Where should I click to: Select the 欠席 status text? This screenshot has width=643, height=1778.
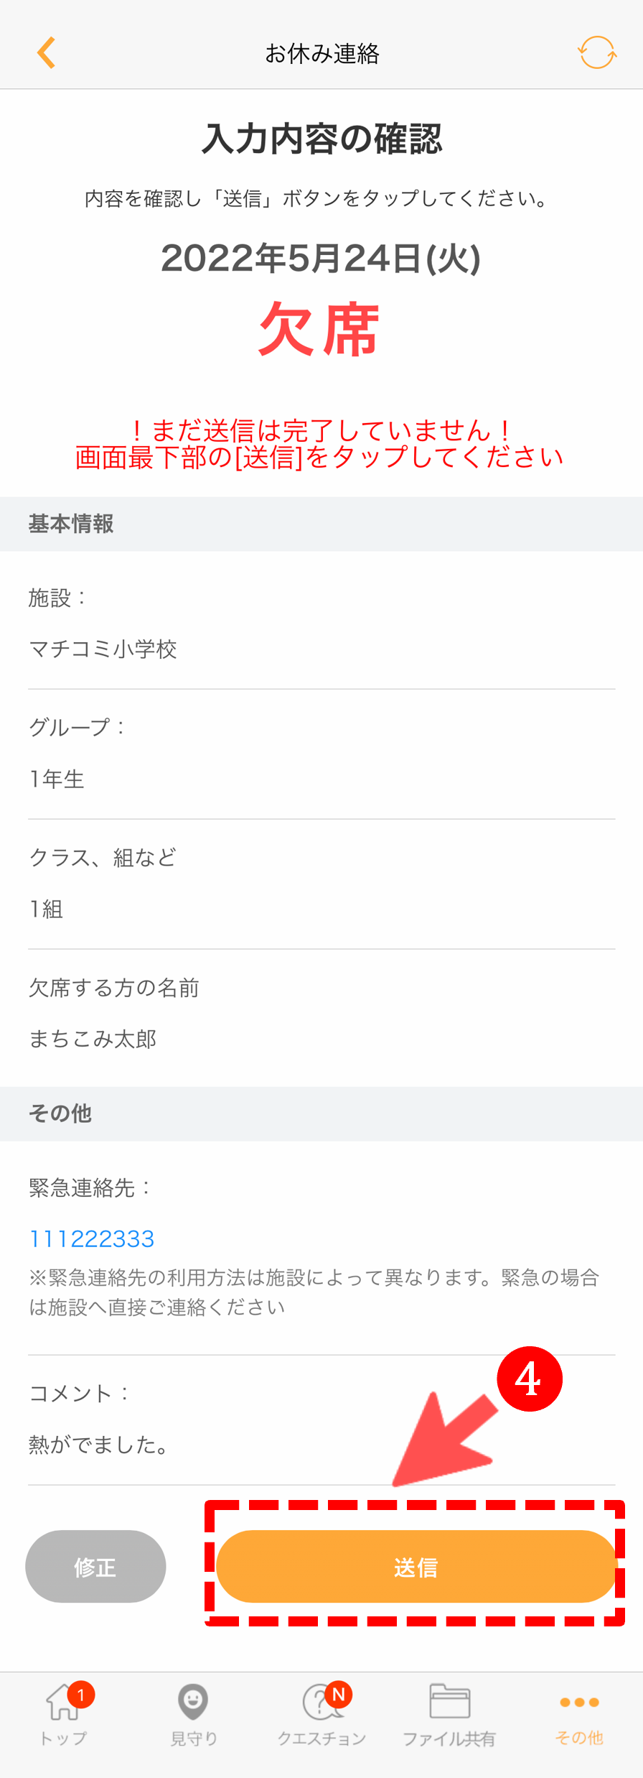tap(319, 330)
